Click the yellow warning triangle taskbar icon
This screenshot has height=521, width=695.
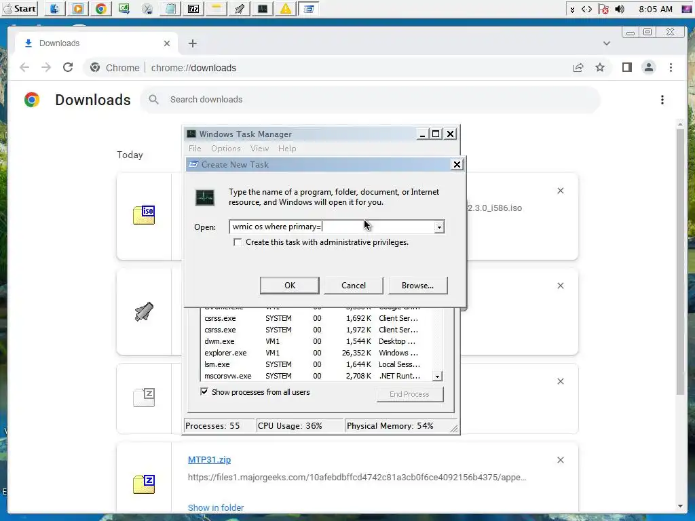point(286,8)
